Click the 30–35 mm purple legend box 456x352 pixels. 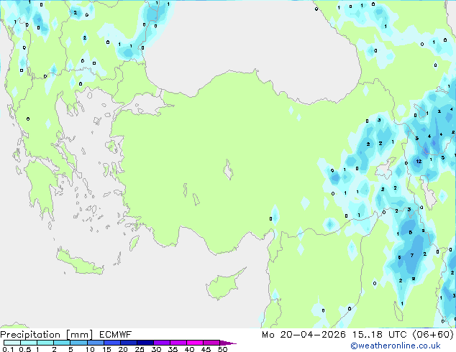[x=161, y=343]
